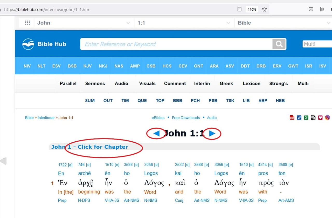
Task: Expand the Bible version dropdown
Action: 283,23
